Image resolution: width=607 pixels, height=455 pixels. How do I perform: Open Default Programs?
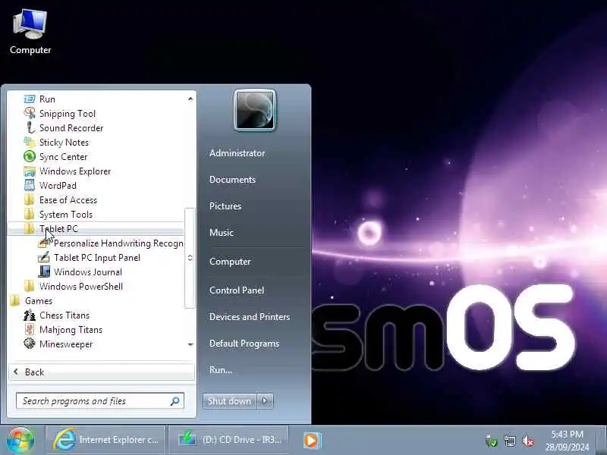point(244,344)
